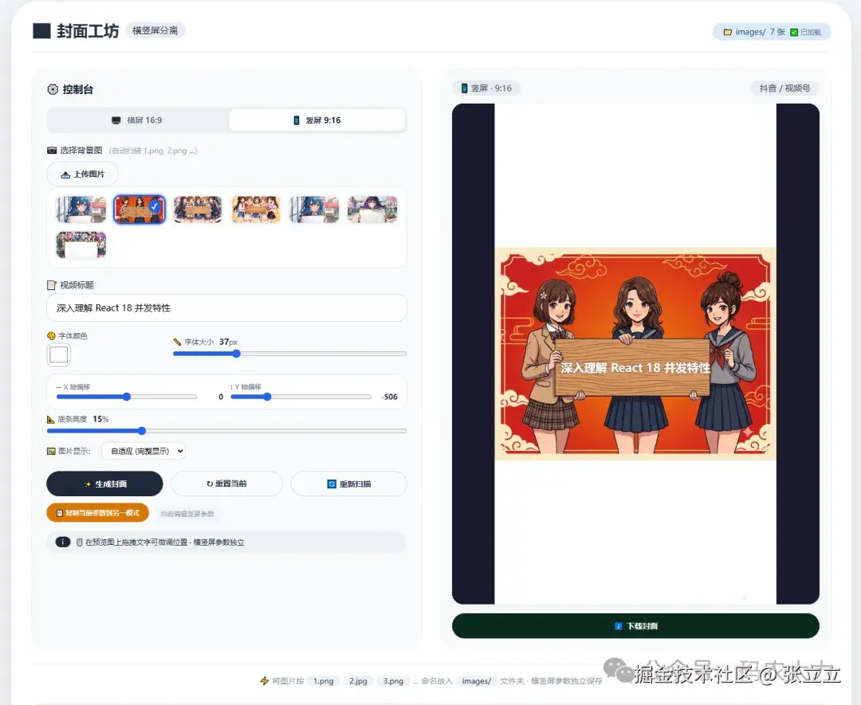Click the 上传图片 button
The height and width of the screenshot is (705, 861).
click(82, 174)
